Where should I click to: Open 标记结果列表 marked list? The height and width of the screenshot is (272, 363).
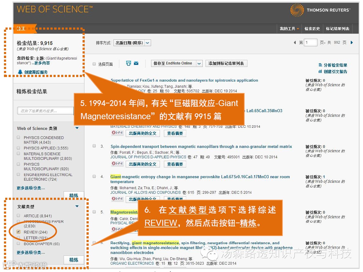[338, 29]
